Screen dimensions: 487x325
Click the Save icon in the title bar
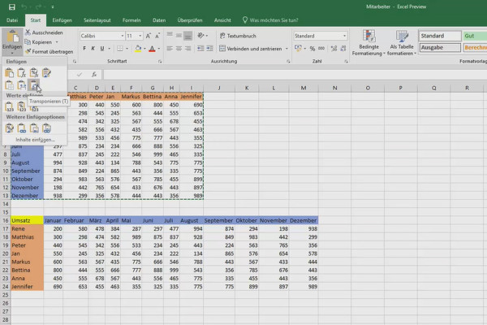12,6
